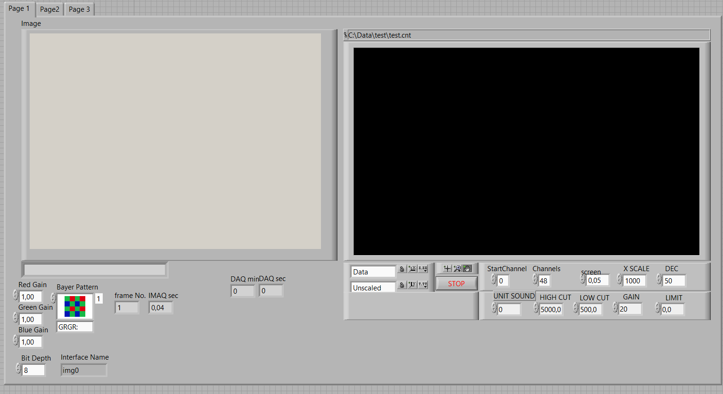Click the empty string field below Image

(x=95, y=270)
